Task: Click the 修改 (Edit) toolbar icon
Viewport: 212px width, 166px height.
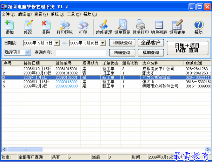Action: click(x=28, y=27)
